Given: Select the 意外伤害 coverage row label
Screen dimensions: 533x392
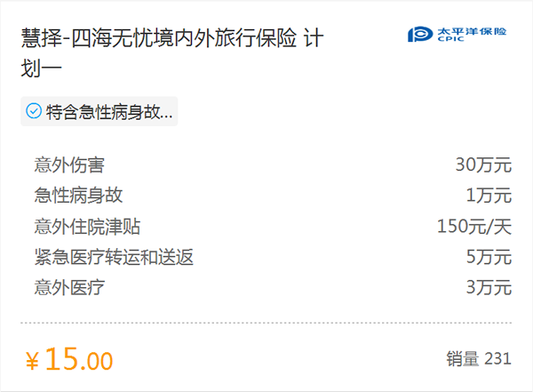Looking at the screenshot, I should coord(69,165).
